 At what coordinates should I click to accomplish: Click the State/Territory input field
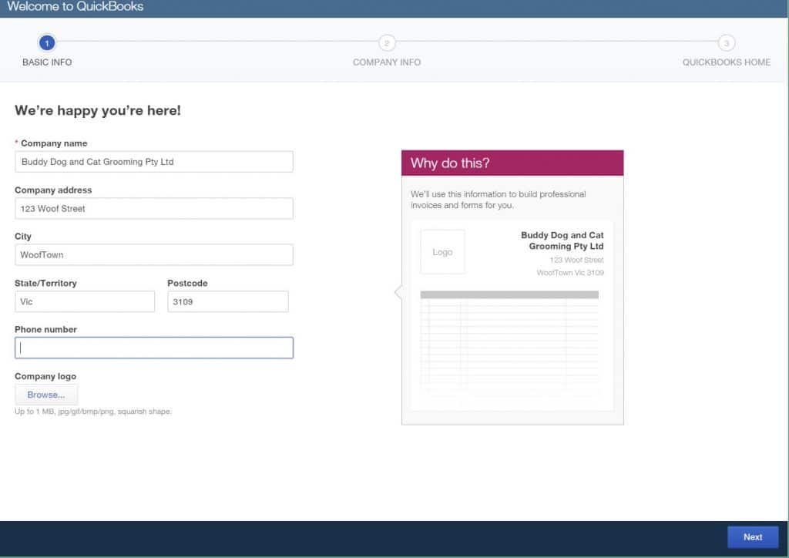coord(85,301)
